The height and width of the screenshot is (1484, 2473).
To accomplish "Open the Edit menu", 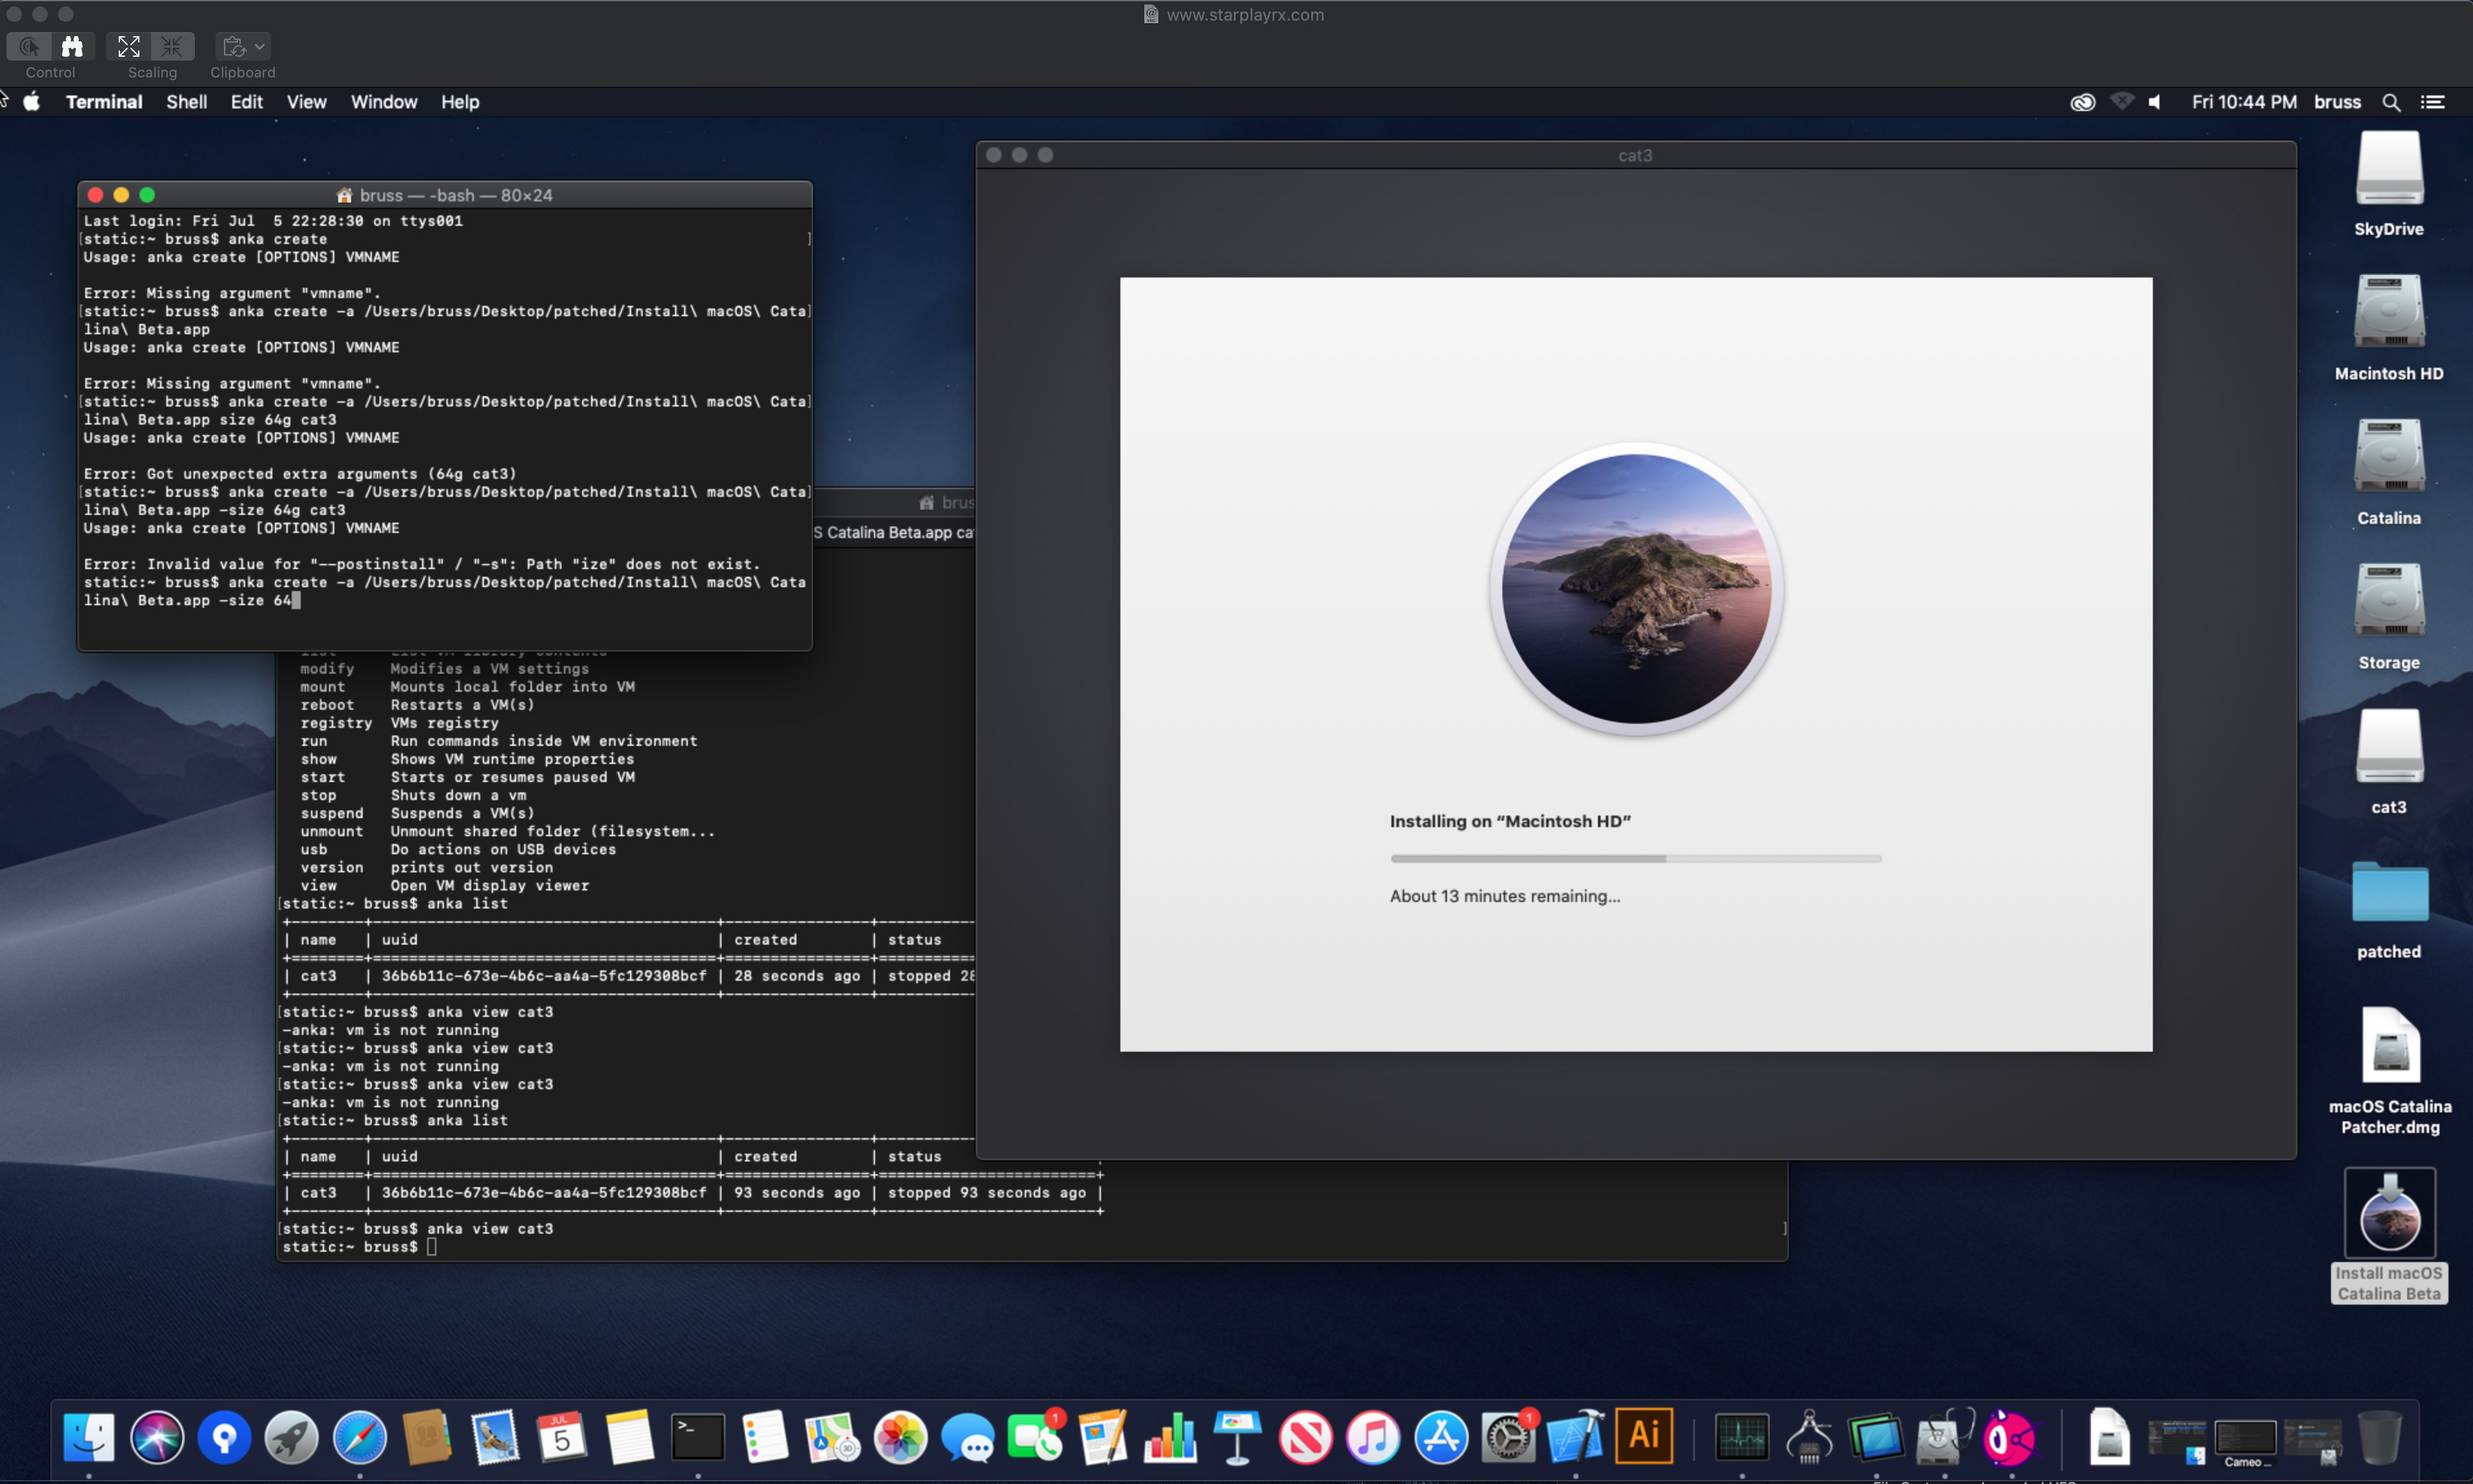I will pos(246,102).
